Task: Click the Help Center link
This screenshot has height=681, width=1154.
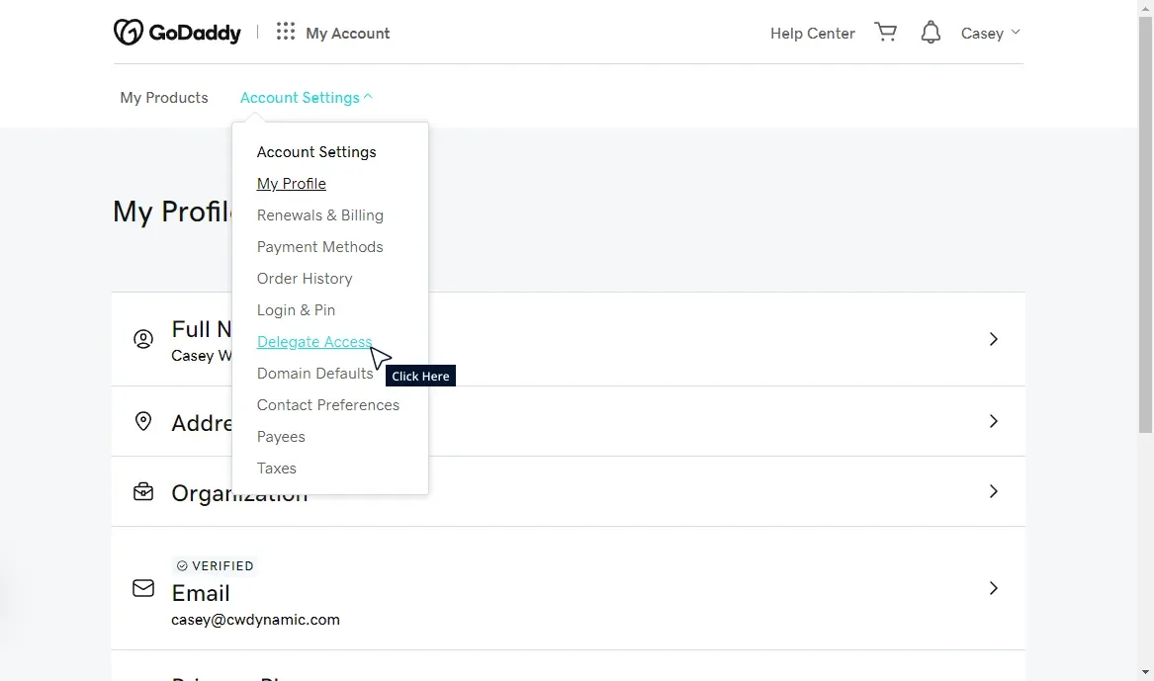Action: click(812, 33)
